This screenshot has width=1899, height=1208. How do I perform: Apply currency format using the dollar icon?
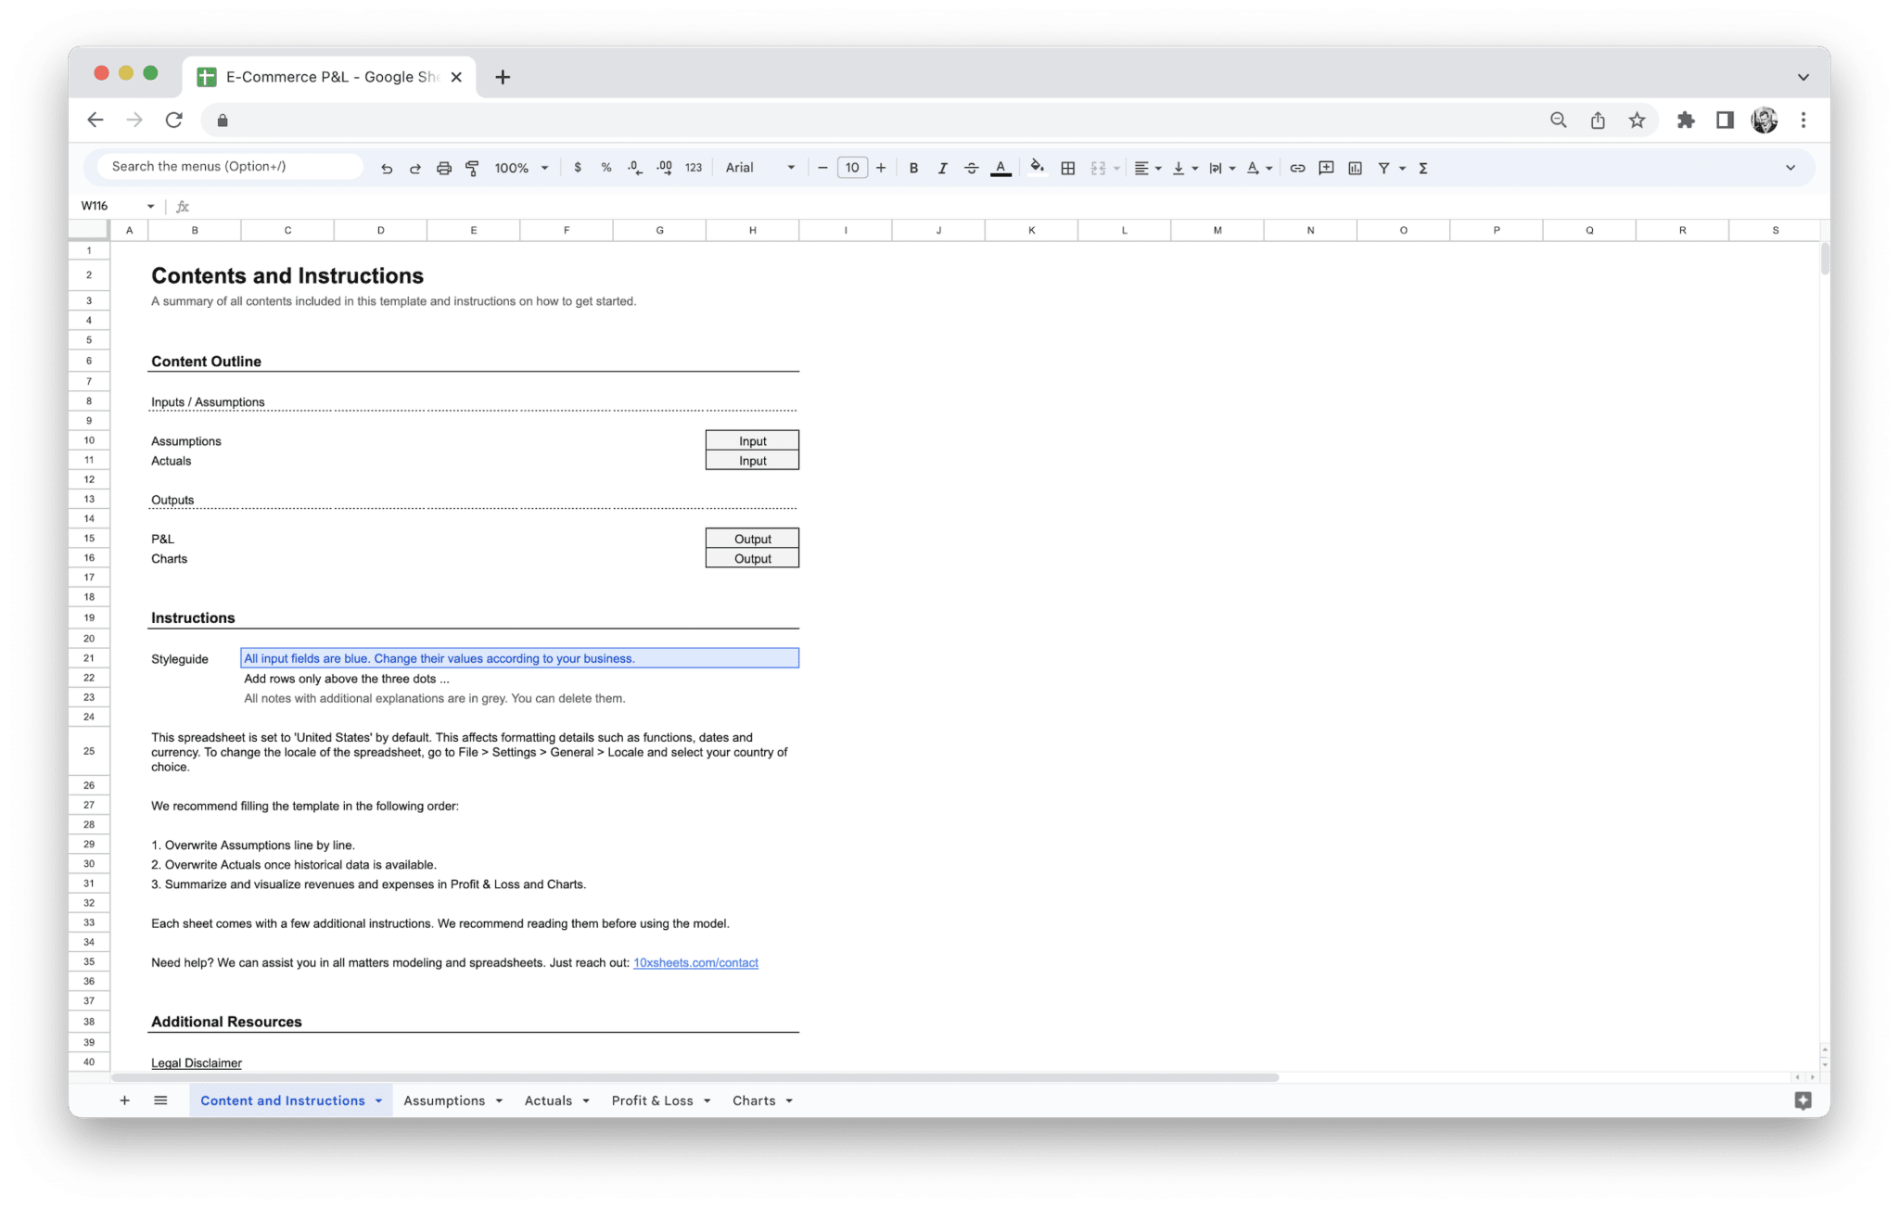(x=579, y=168)
